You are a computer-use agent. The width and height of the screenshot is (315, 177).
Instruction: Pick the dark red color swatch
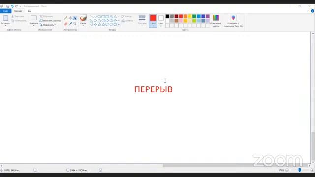(x=176, y=16)
